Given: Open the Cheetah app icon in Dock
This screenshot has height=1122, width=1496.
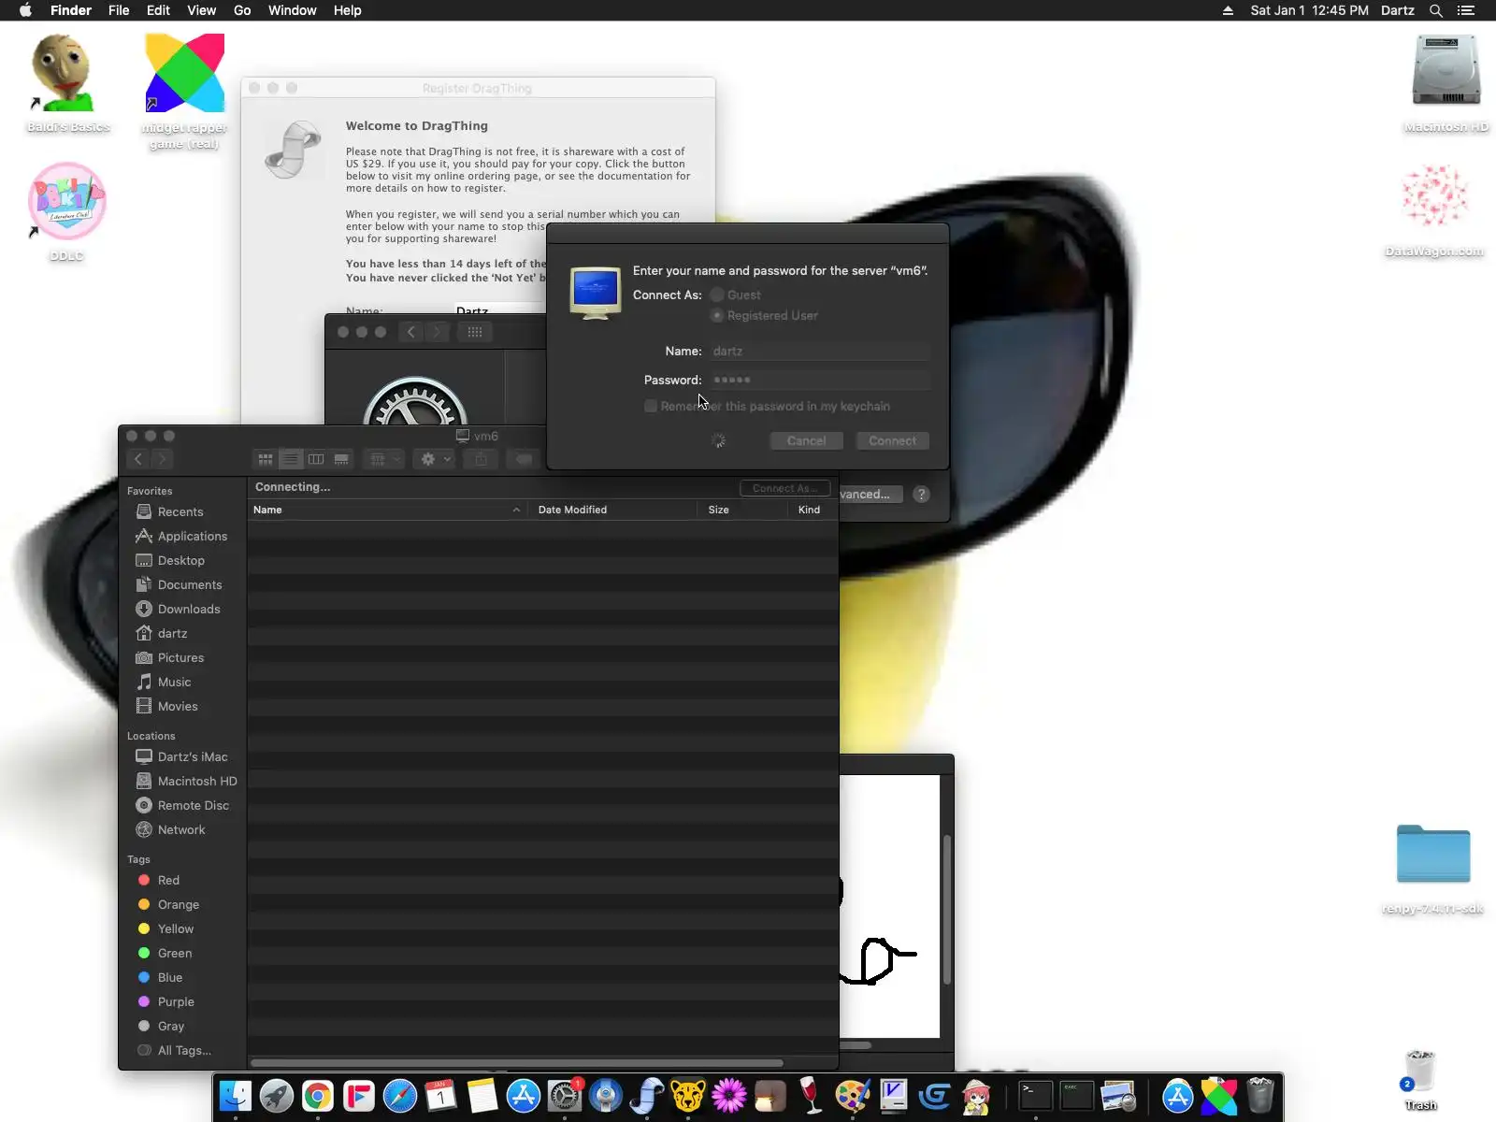Looking at the screenshot, I should coord(688,1096).
